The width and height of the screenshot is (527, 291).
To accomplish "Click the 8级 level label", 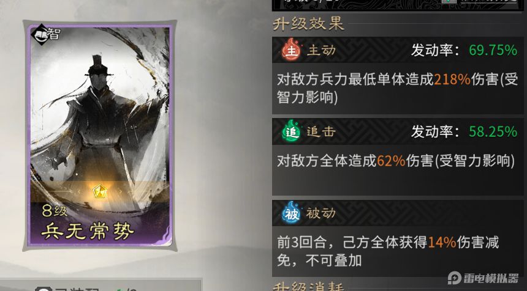I will (x=55, y=211).
